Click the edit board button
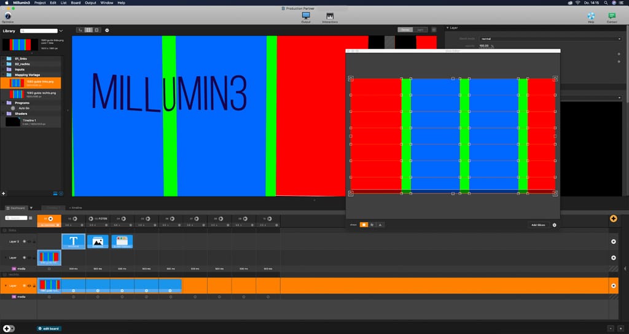The height and width of the screenshot is (334, 629). [48, 328]
